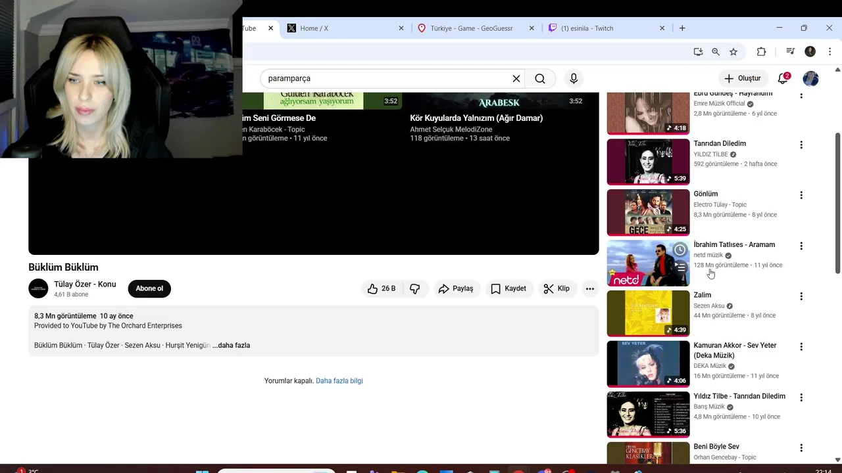Add İbrahim Tatlıses - Aramam to the queue
Viewport: 842px width, 473px height.
tap(680, 267)
